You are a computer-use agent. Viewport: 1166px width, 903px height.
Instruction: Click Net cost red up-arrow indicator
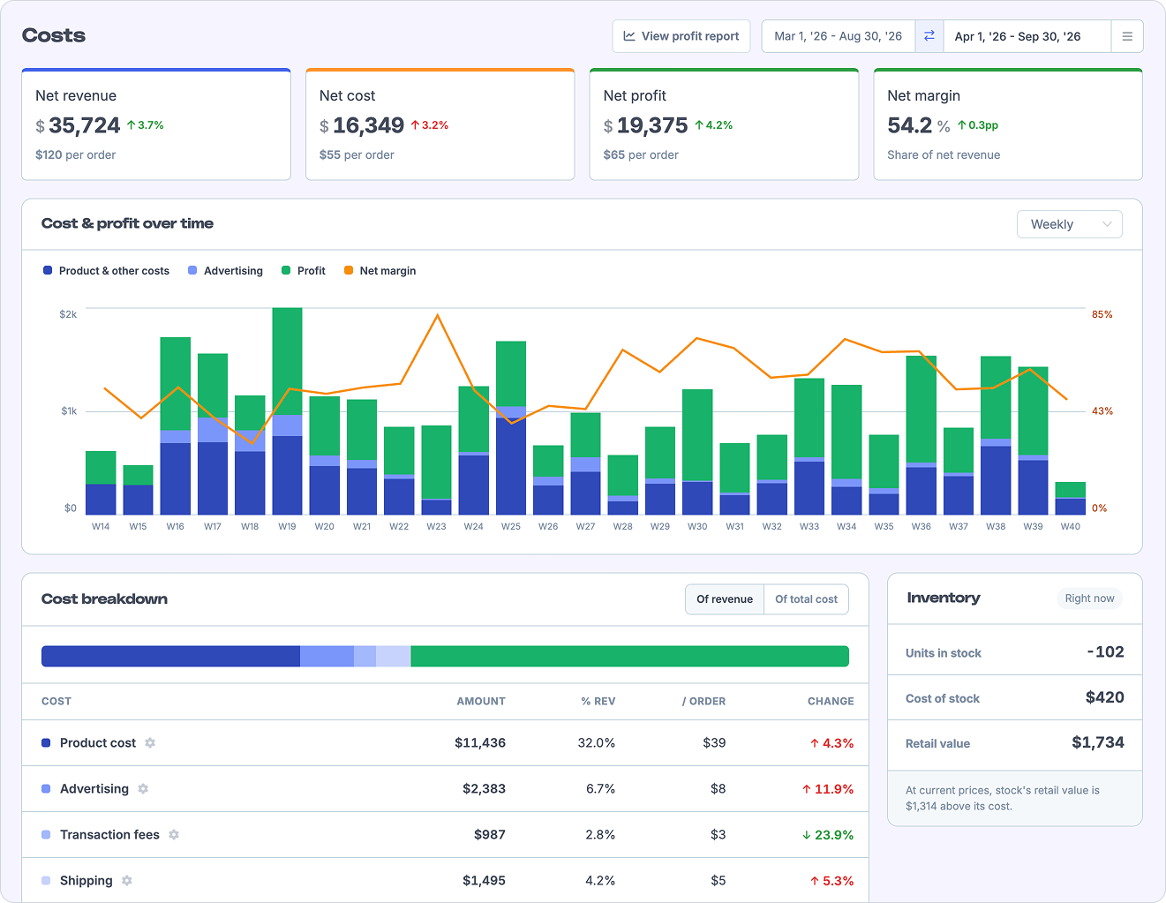tap(429, 125)
